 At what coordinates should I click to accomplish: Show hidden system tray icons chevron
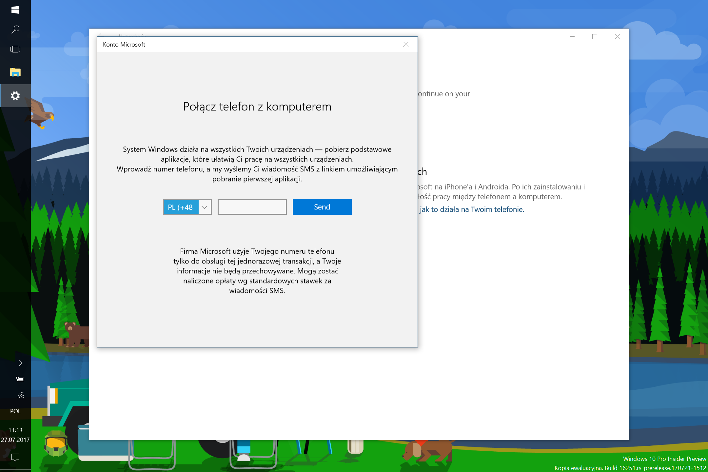coord(20,363)
